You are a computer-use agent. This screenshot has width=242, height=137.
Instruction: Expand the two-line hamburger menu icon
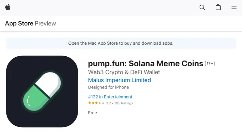[234, 7]
